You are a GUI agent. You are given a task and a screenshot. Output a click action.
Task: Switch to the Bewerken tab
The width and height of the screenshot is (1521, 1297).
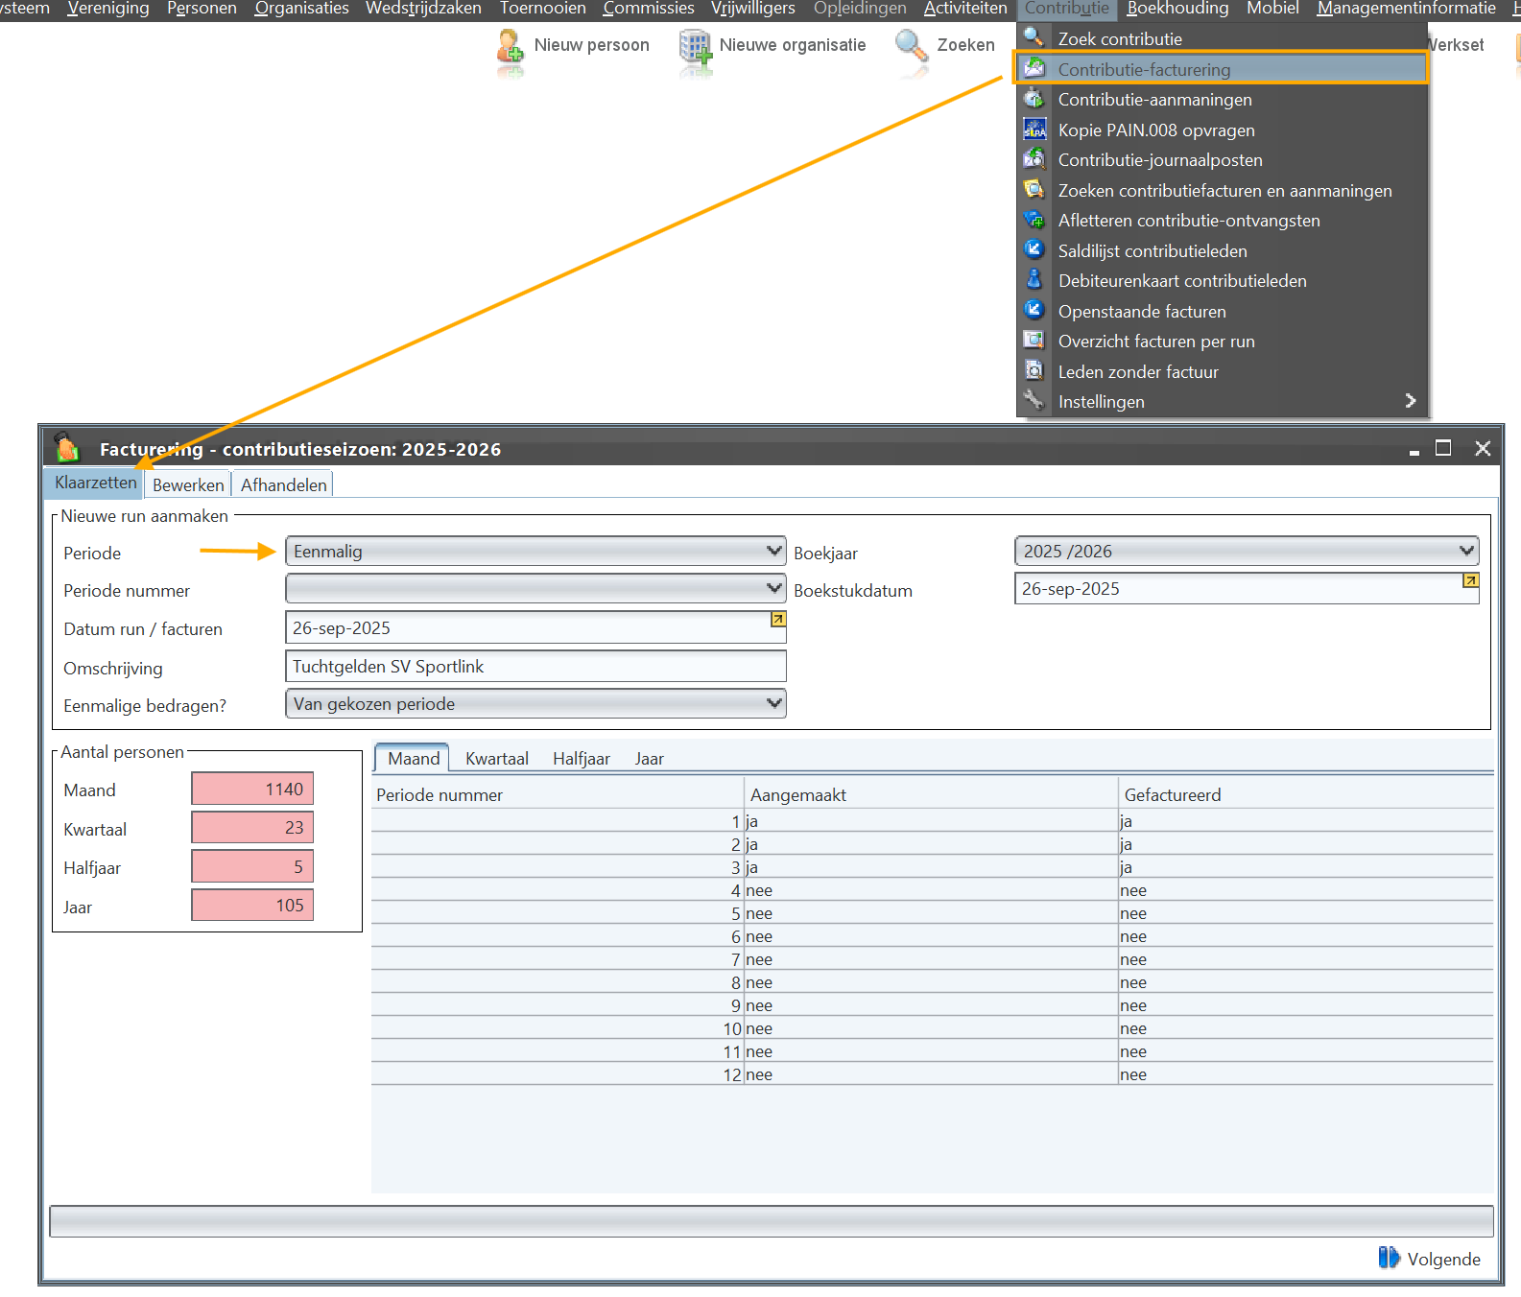click(188, 484)
